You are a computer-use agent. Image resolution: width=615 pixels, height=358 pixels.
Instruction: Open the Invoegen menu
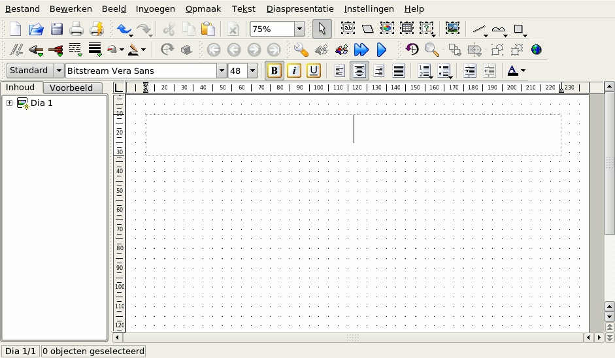[156, 9]
